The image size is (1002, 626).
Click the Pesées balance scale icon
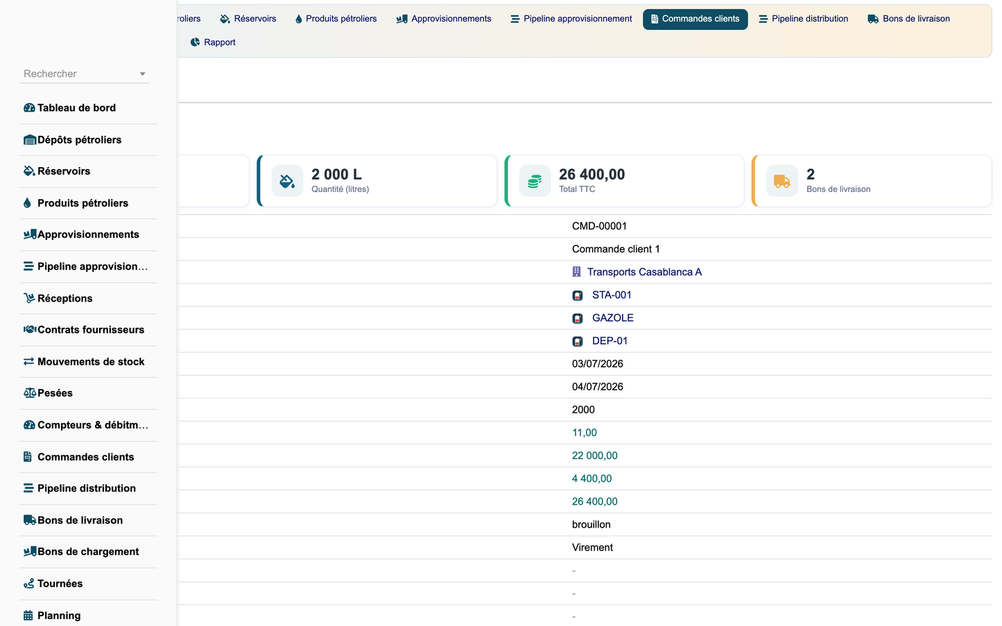click(30, 393)
